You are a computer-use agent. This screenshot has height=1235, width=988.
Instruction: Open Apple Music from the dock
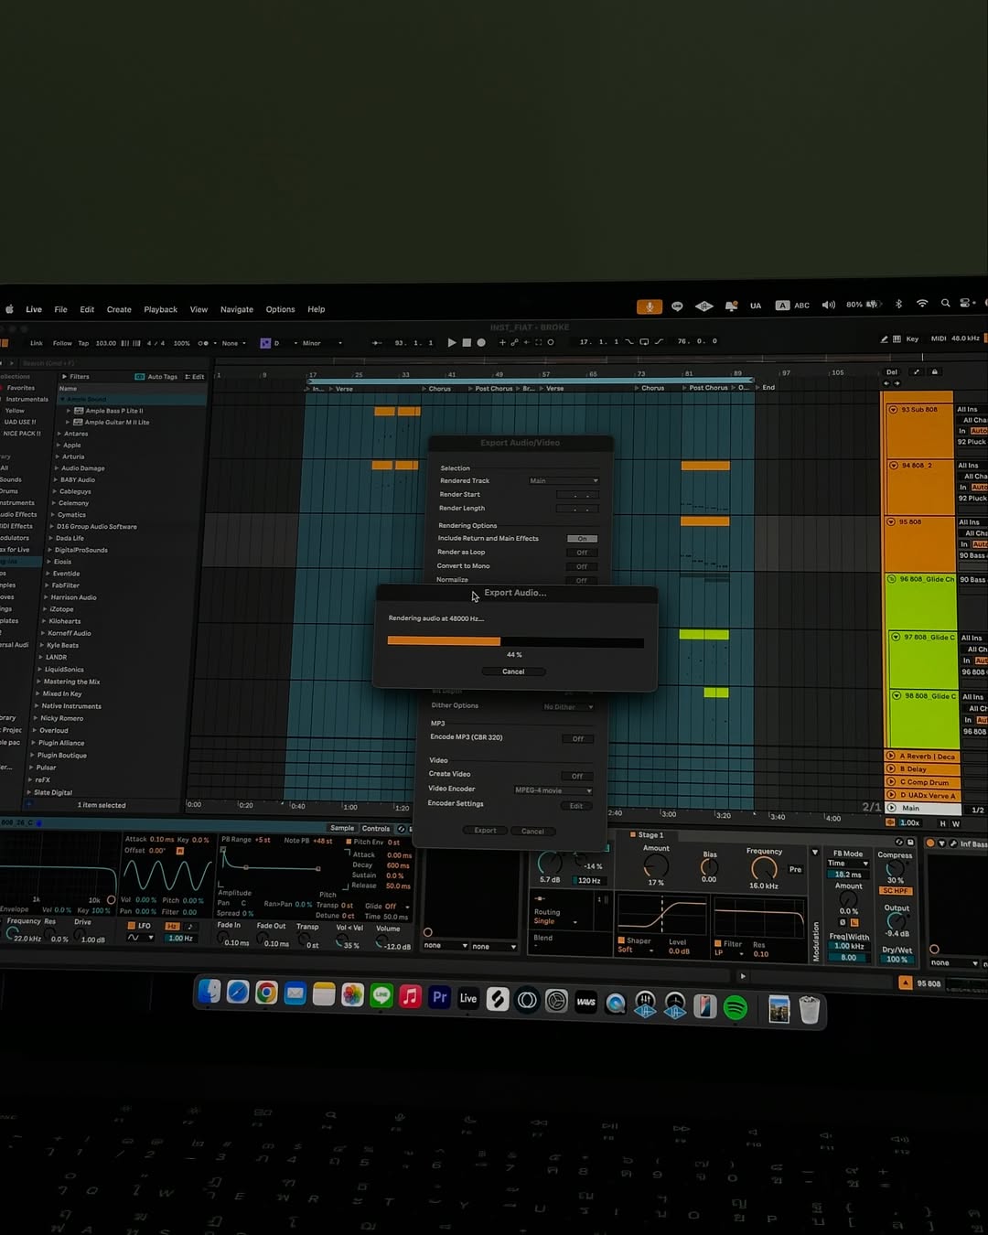pos(410,997)
